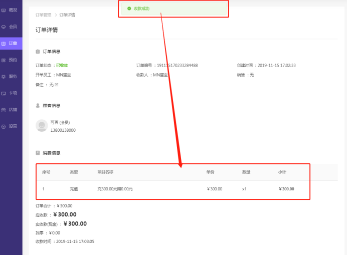Click the 店铺 shop icon

point(4,110)
